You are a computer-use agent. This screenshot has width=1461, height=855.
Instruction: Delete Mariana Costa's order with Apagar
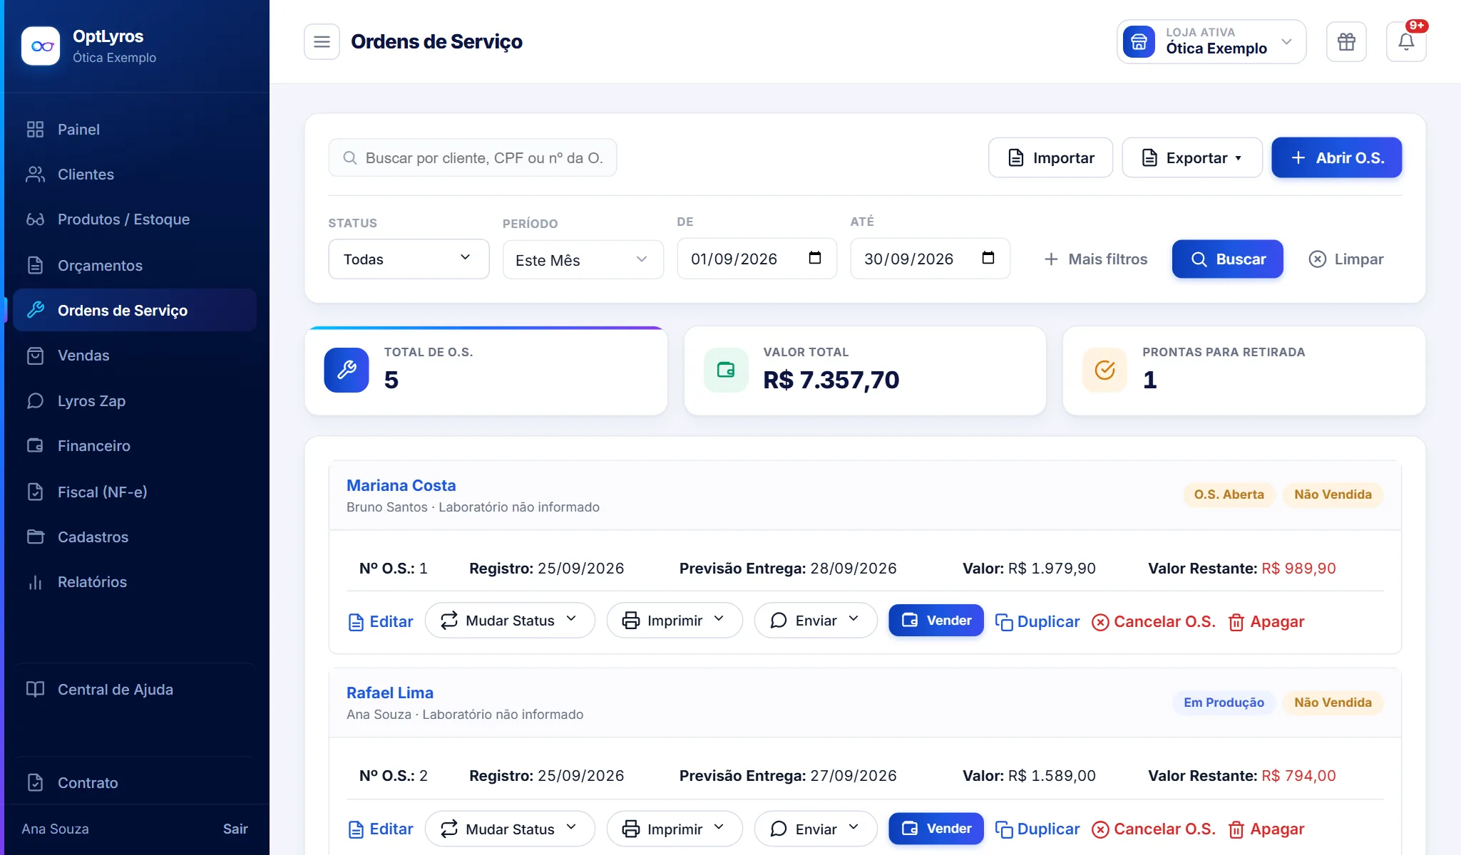pyautogui.click(x=1266, y=621)
